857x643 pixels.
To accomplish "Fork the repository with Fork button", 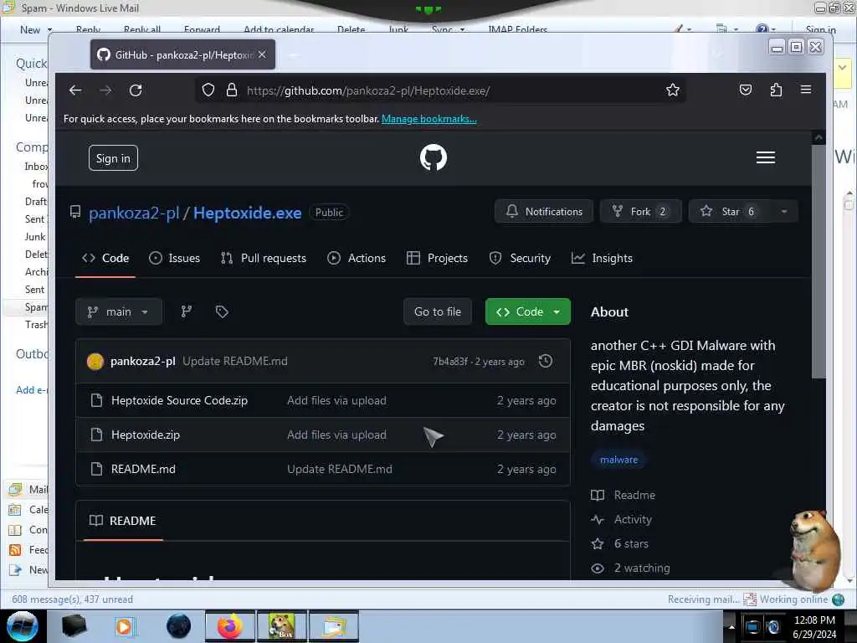I will tap(640, 212).
